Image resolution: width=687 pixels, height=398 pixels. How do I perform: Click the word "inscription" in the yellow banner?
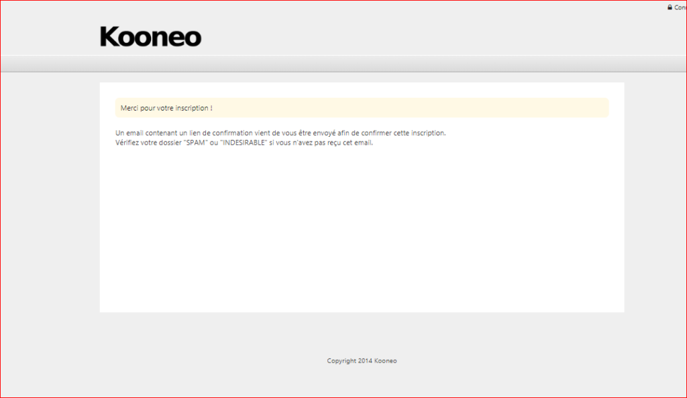191,108
